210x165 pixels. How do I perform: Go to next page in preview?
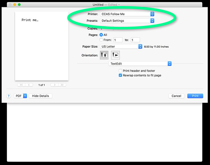coord(54,85)
